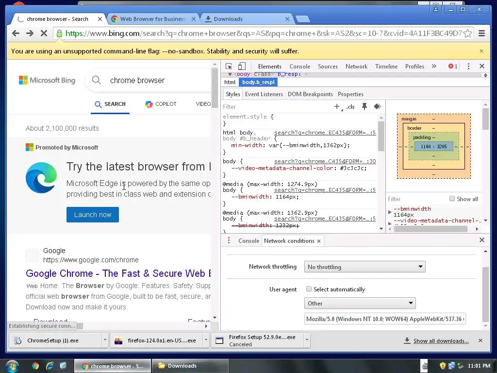Close the bottom drawer panel

pyautogui.click(x=482, y=240)
